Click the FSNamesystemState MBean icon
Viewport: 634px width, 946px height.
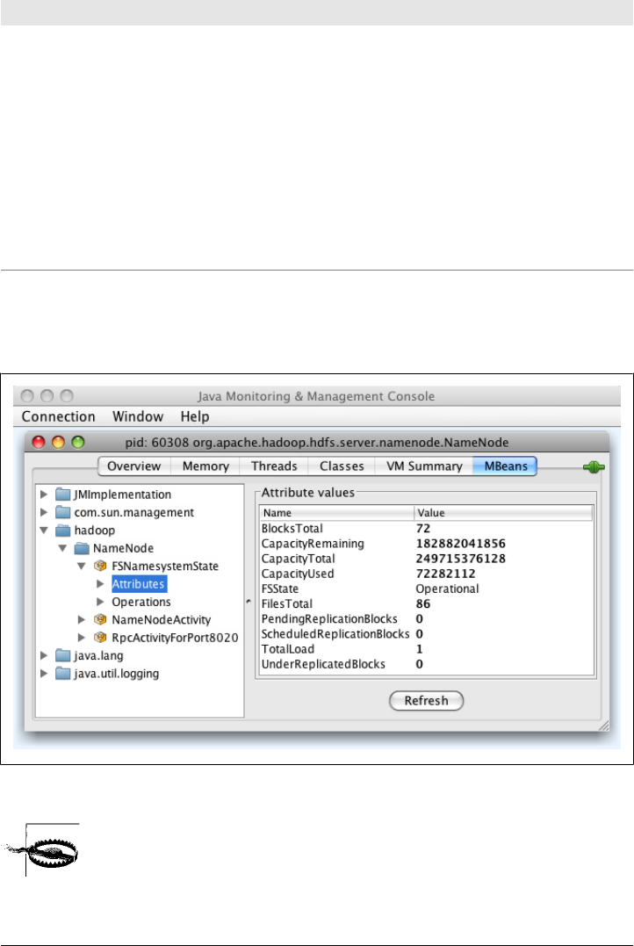100,566
